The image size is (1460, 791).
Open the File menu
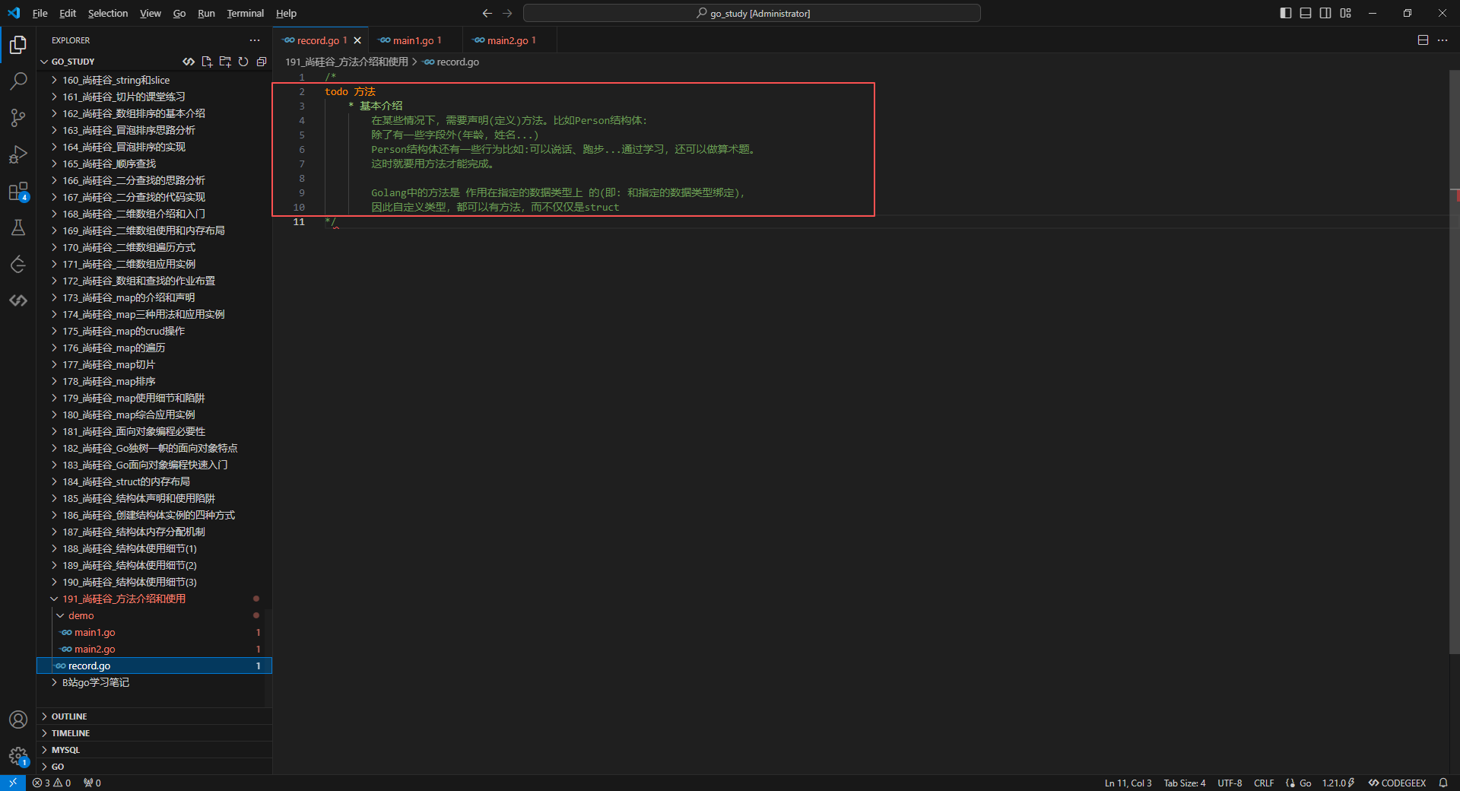click(40, 13)
